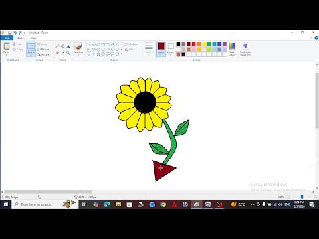Choose the Triangle shape
This screenshot has width=319, height=239.
pyautogui.click(x=117, y=44)
